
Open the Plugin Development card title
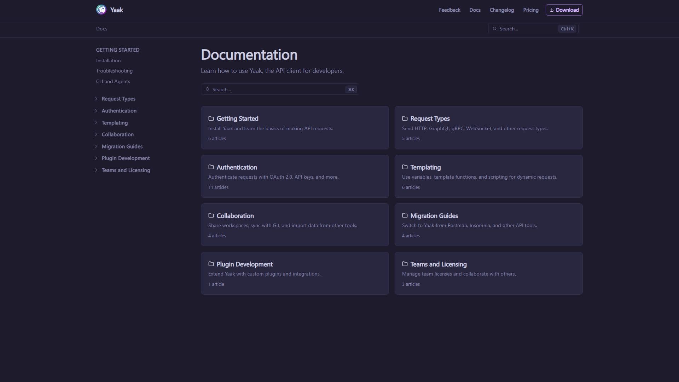244,264
